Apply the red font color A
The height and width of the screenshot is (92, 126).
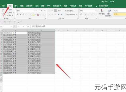(38, 15)
